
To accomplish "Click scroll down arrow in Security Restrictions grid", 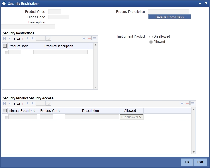I will coord(95,87).
